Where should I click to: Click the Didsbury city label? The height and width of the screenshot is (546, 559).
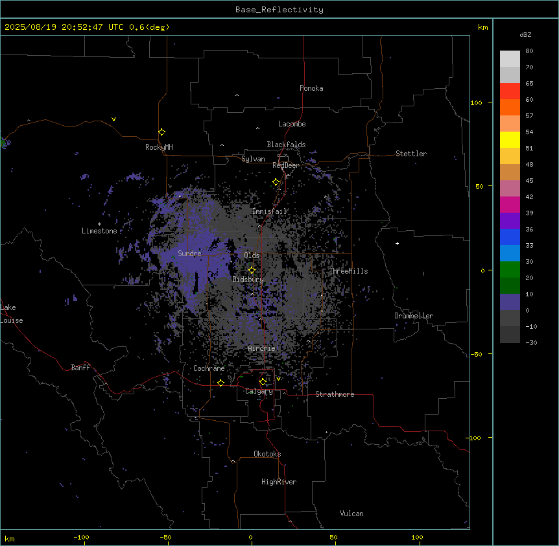248,279
